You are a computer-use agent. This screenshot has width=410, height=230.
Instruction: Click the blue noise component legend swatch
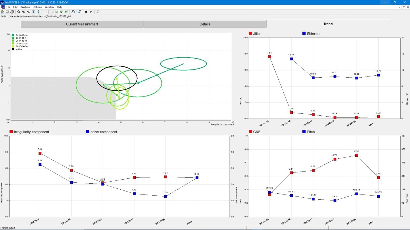pyautogui.click(x=88, y=132)
